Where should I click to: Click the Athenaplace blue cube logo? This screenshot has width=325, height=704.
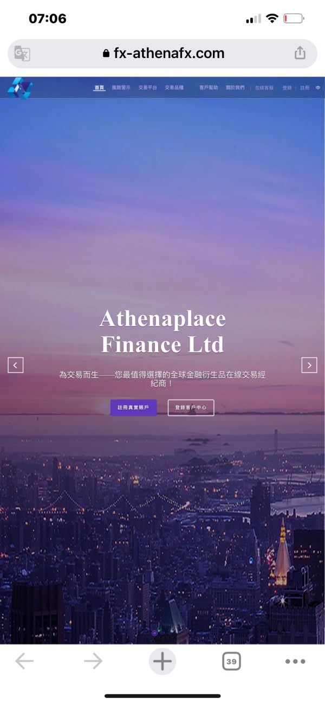(20, 88)
